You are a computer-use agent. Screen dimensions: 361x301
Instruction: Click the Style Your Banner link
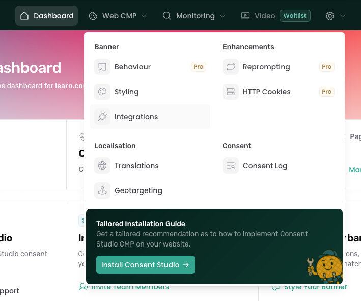(x=310, y=287)
